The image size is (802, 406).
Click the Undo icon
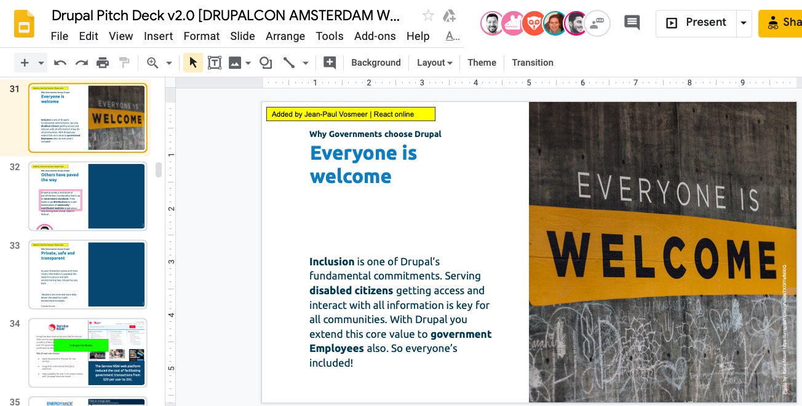pyautogui.click(x=59, y=62)
